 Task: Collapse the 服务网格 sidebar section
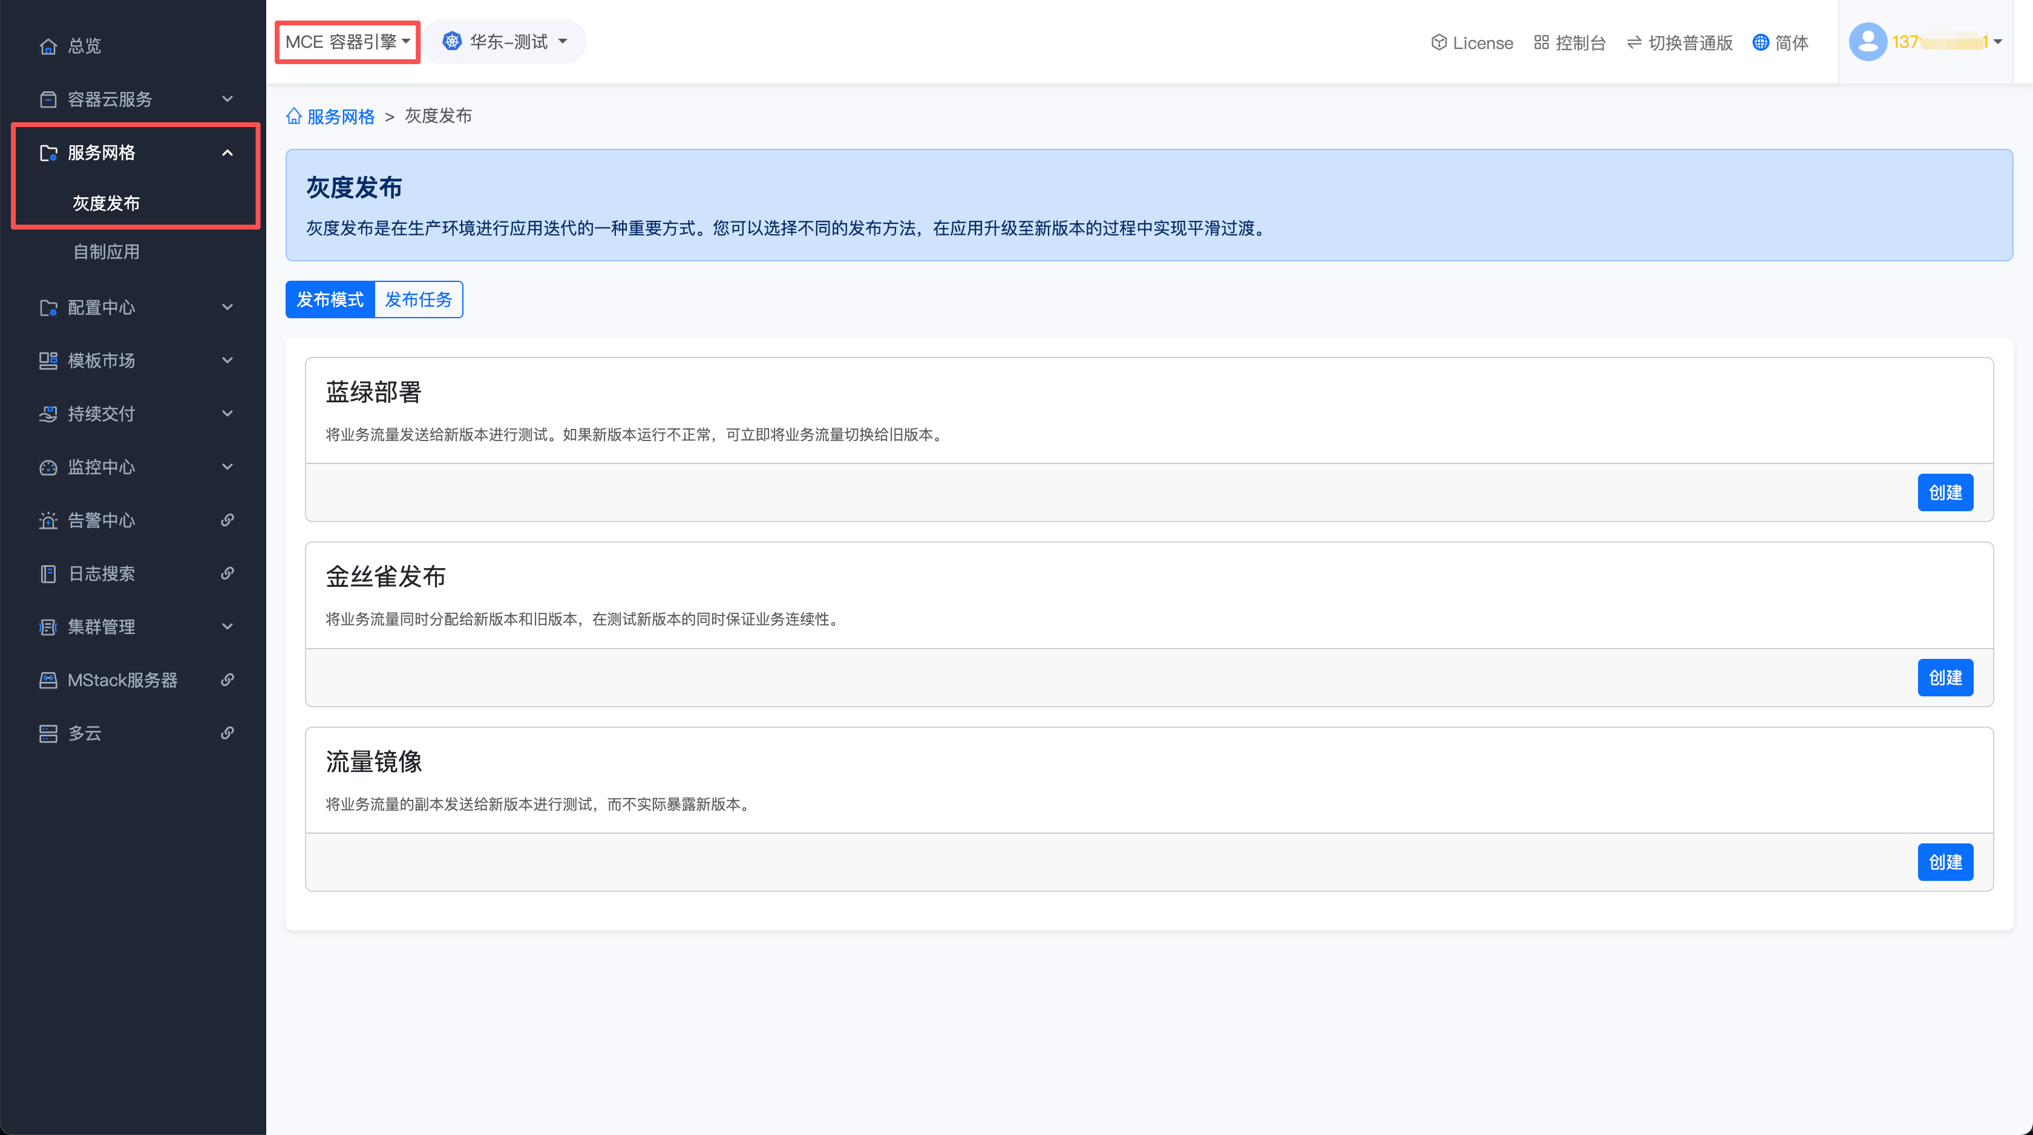(228, 152)
